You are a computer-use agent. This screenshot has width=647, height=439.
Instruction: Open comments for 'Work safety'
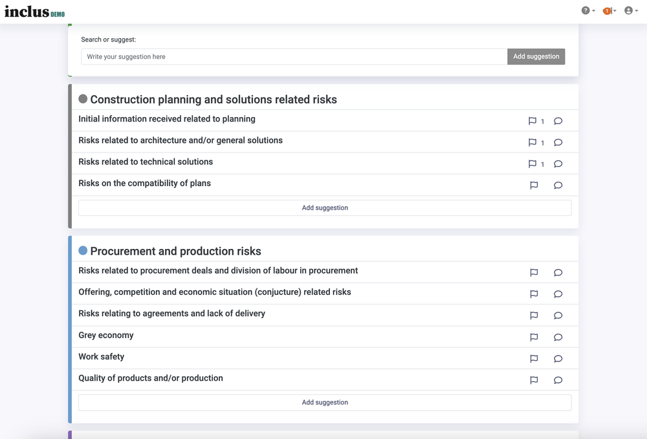tap(558, 359)
